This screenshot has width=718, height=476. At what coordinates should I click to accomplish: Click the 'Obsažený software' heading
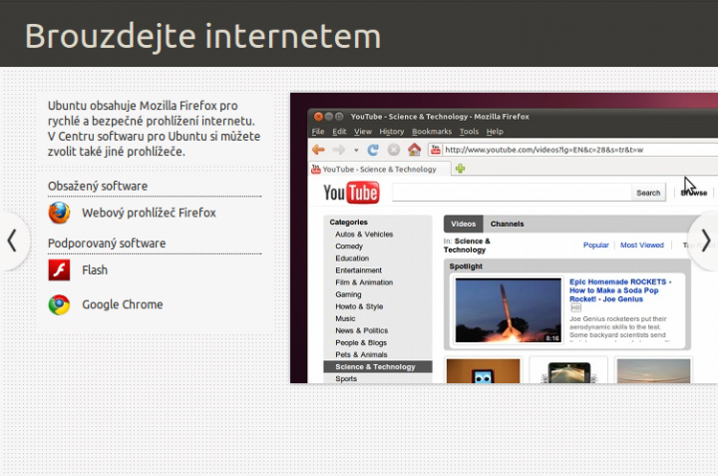[98, 186]
